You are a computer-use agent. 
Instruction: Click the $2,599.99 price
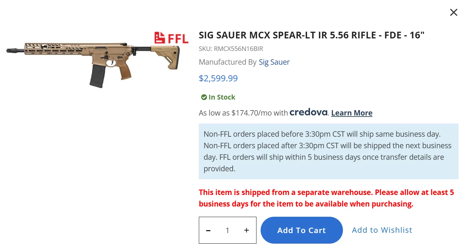[218, 78]
